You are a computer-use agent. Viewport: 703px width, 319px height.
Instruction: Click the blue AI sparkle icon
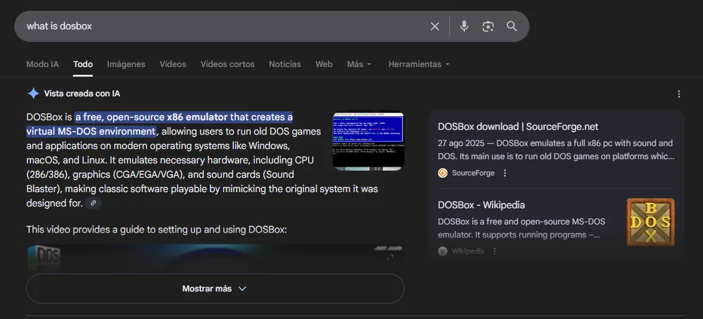tap(33, 94)
